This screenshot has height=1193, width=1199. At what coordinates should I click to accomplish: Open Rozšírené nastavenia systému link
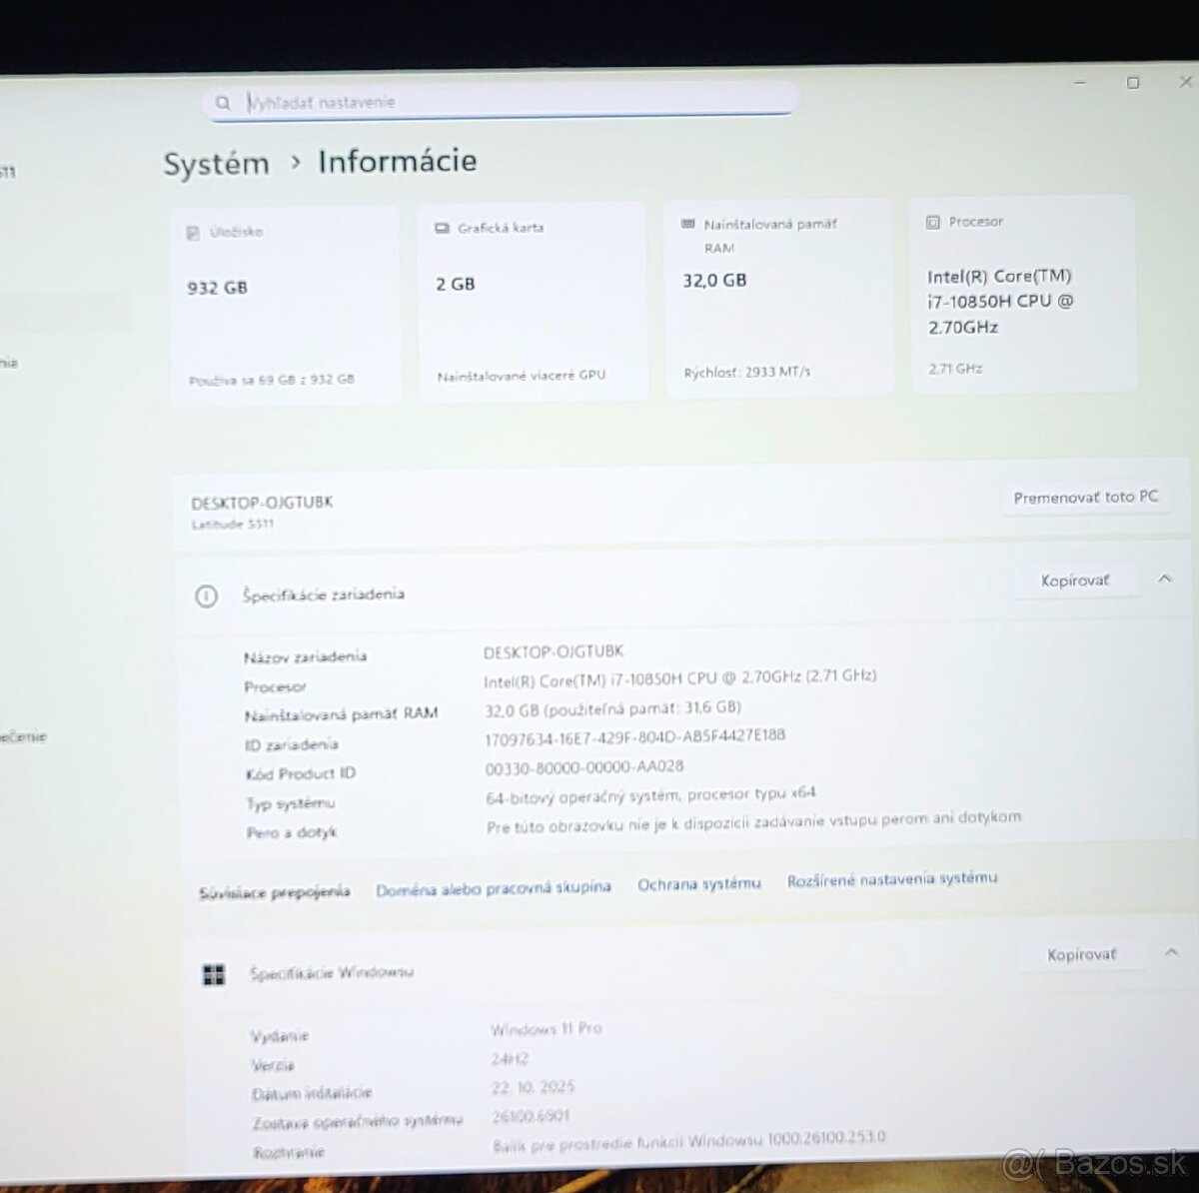[891, 879]
